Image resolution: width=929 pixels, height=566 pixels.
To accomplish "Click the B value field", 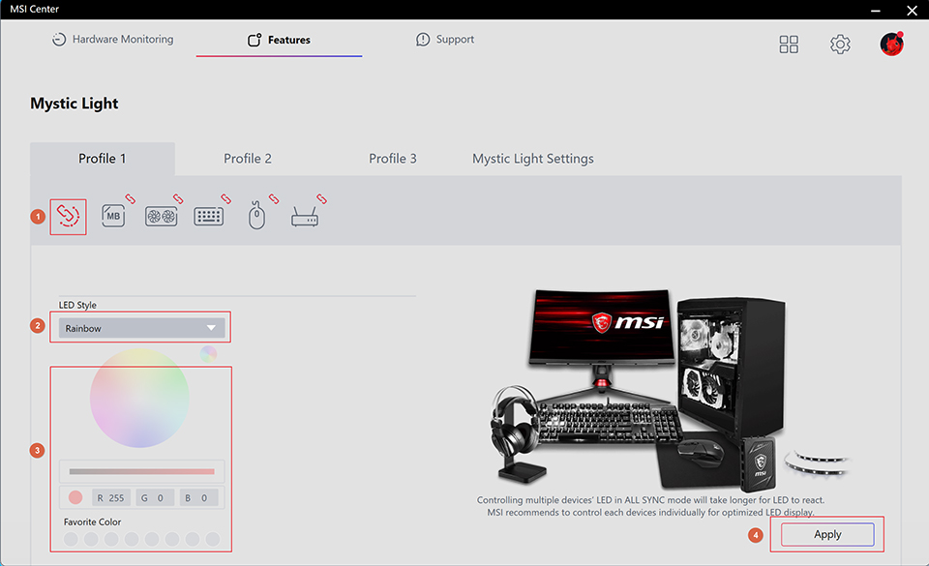I will click(x=198, y=498).
